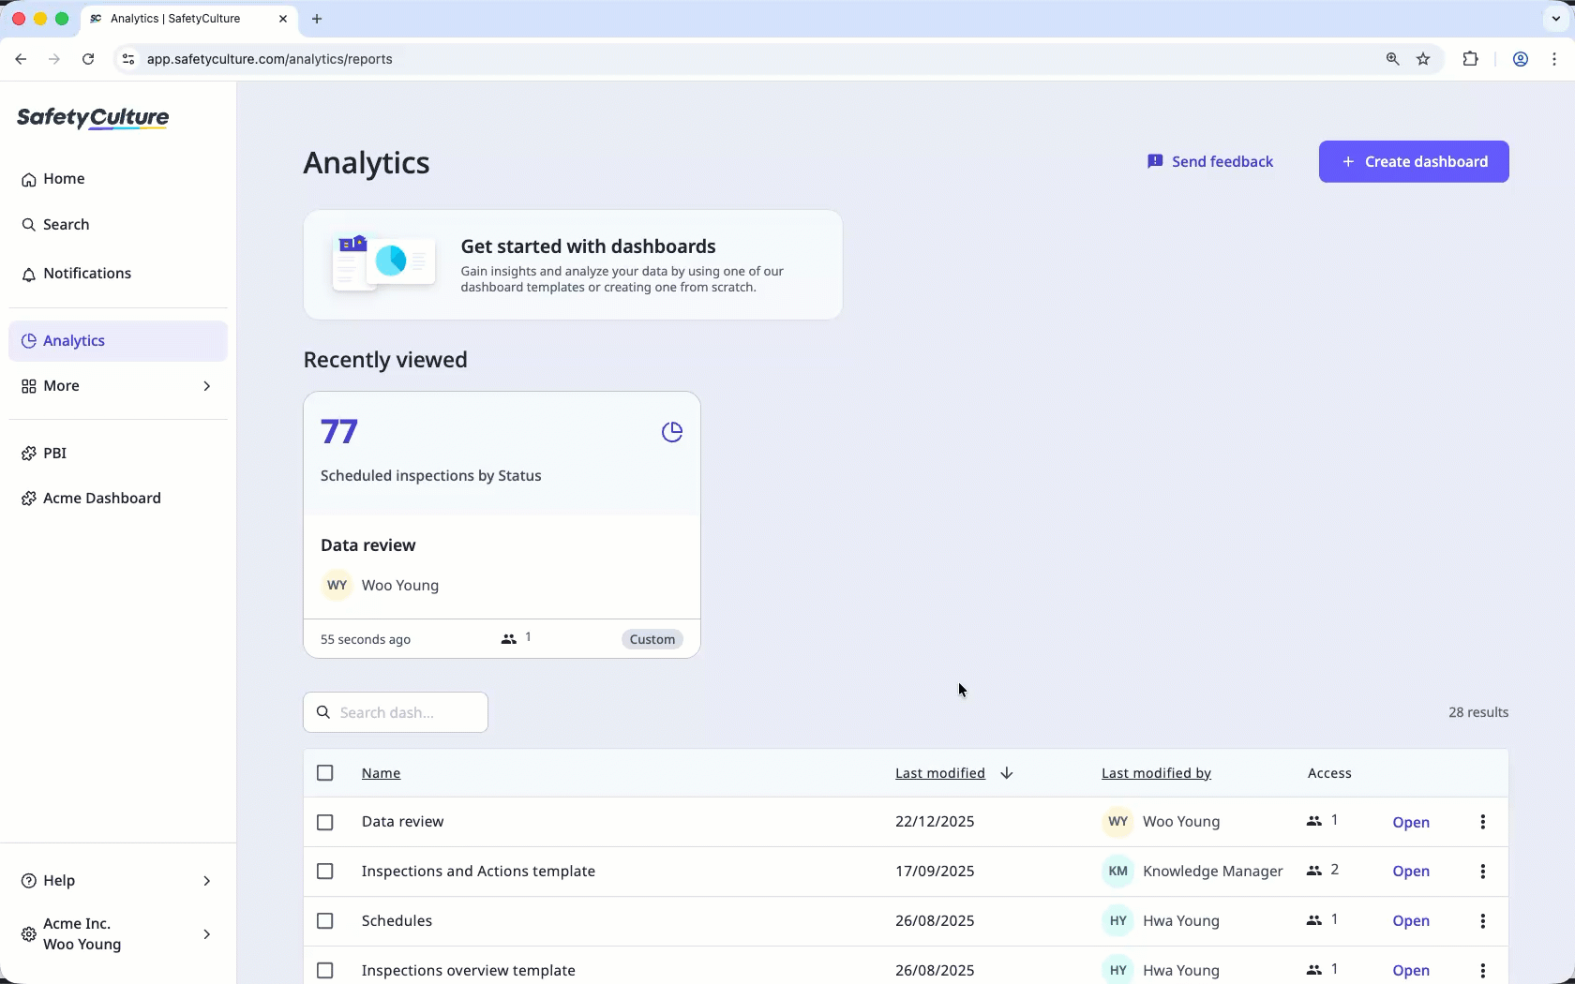Tick the select-all checkbox in table header
This screenshot has width=1575, height=984.
[325, 773]
